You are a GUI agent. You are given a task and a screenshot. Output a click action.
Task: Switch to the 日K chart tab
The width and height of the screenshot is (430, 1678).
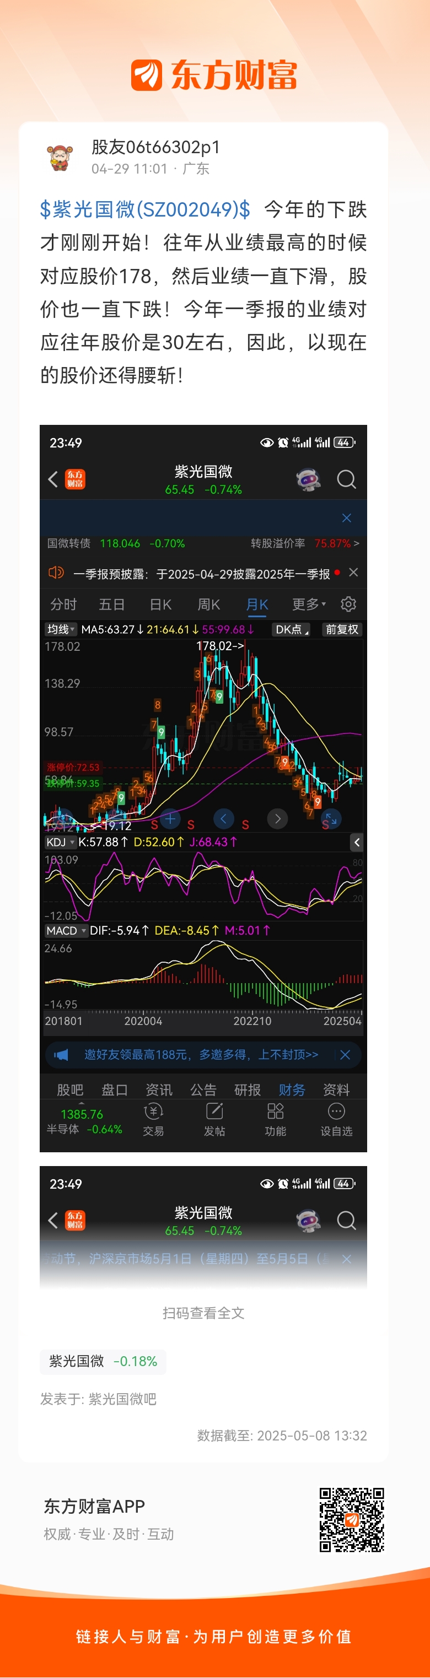[x=160, y=604]
